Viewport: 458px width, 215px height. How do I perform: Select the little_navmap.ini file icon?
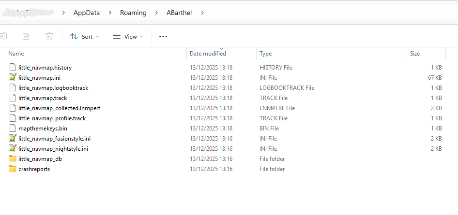click(x=12, y=77)
